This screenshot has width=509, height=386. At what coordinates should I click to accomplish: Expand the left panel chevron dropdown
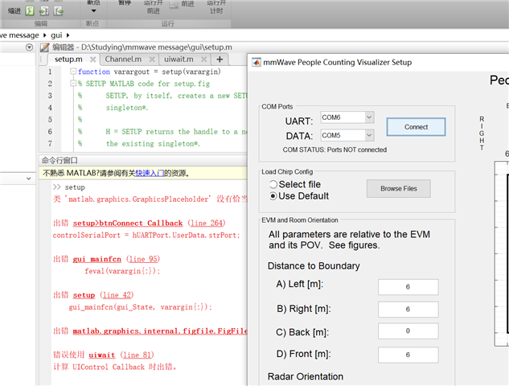click(x=29, y=179)
